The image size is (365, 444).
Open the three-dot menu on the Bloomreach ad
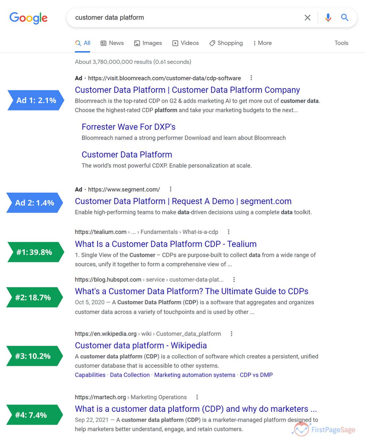[x=251, y=78]
